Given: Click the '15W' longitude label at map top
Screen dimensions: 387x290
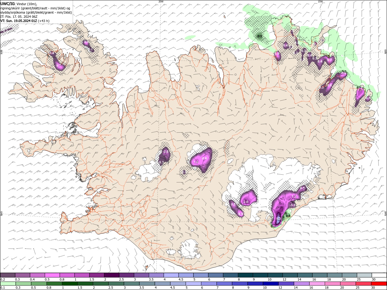Looking at the screenshot, I should (x=320, y=2).
